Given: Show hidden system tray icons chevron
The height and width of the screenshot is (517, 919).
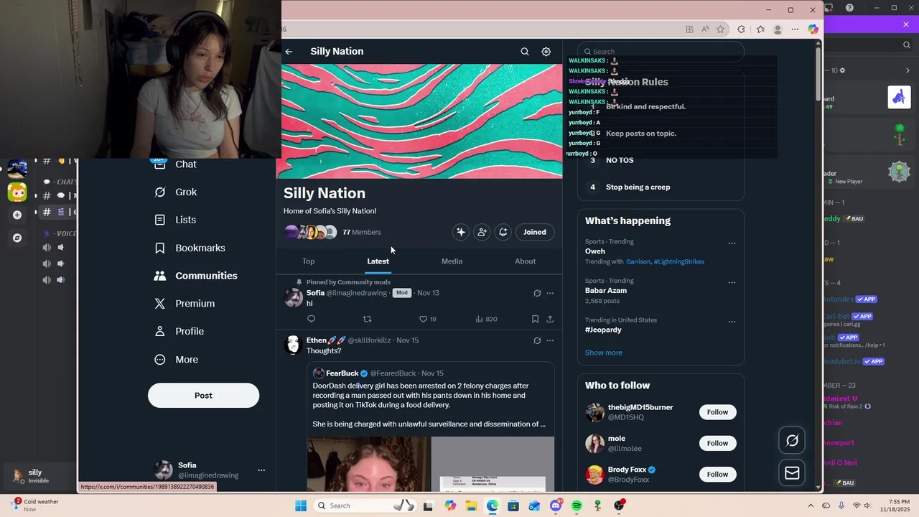Looking at the screenshot, I should pos(811,506).
